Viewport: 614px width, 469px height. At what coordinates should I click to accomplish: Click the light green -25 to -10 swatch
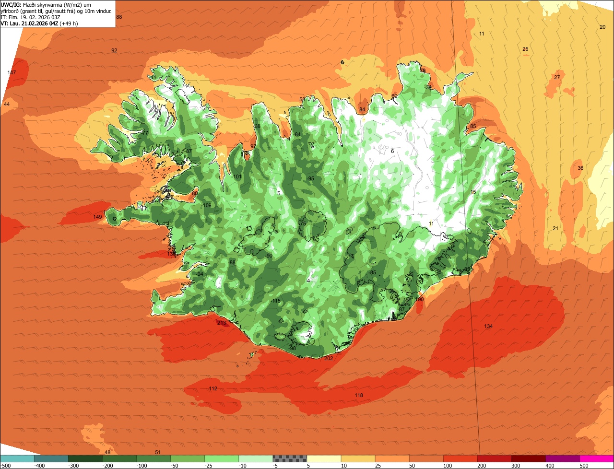[x=222, y=458]
